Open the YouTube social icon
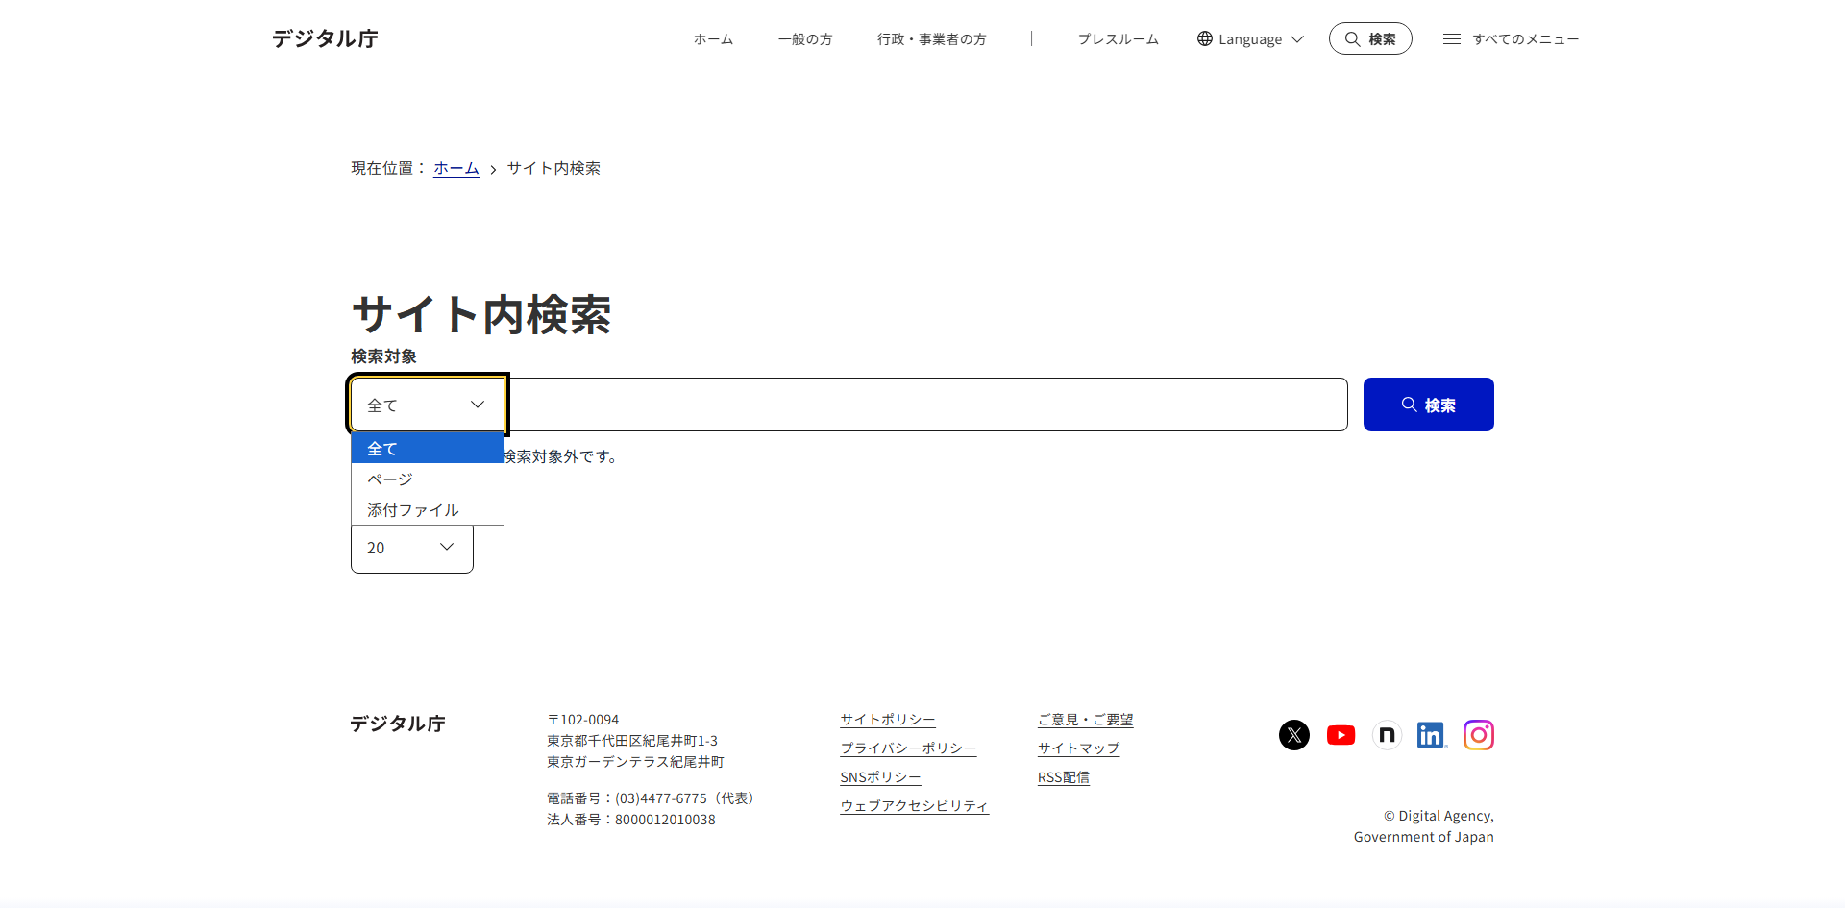Viewport: 1845px width, 908px height. 1341,735
